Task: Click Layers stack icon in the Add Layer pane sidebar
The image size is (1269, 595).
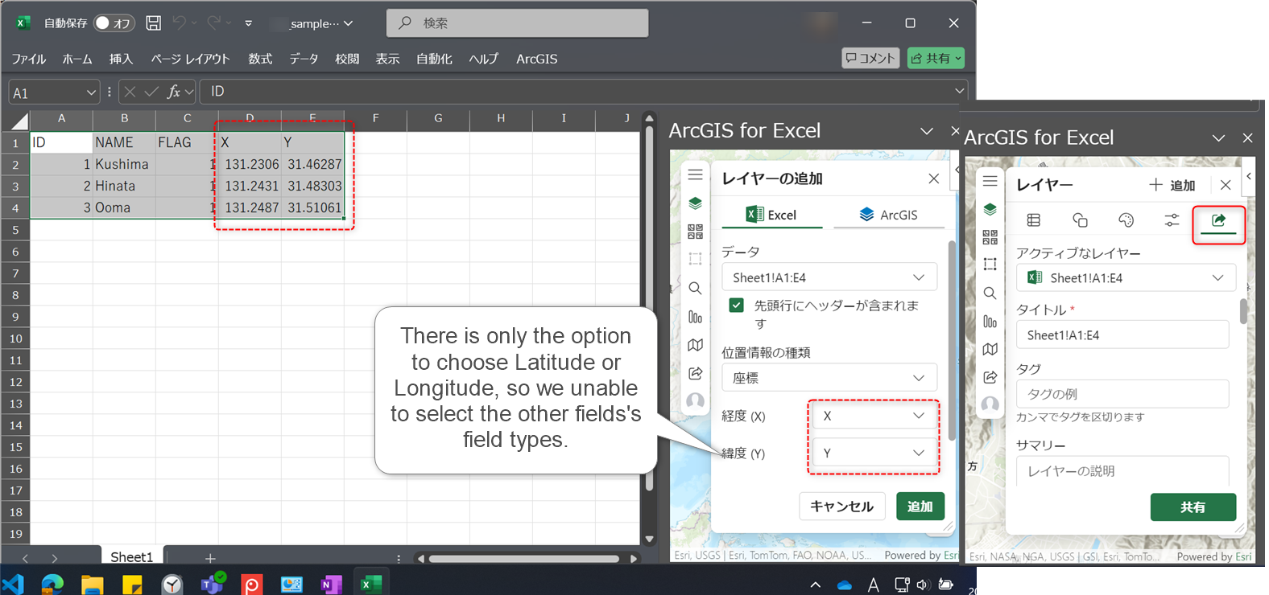Action: (696, 203)
